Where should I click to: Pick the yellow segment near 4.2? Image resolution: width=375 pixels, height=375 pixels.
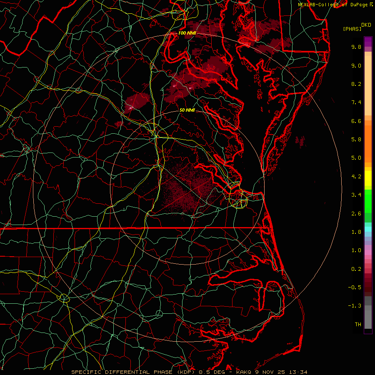pyautogui.click(x=368, y=178)
